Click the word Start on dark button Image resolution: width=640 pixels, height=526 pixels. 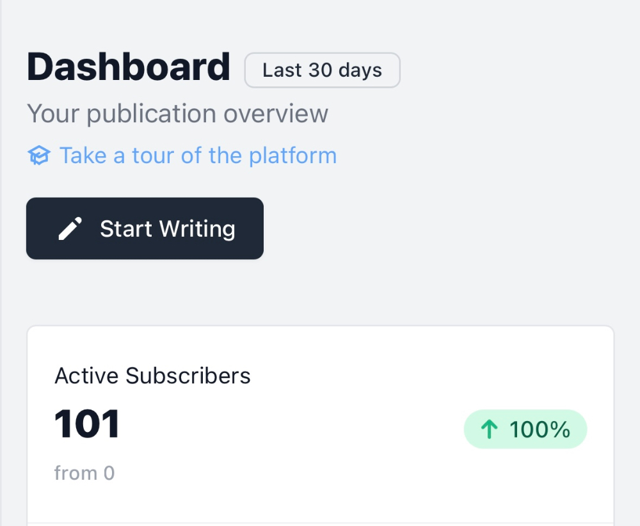(126, 228)
